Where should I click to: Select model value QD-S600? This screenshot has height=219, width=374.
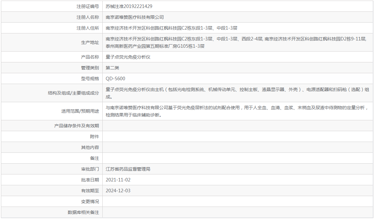click(115, 79)
